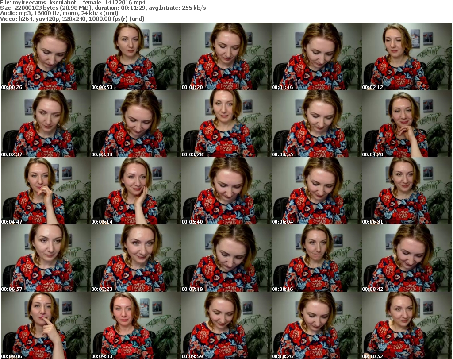The width and height of the screenshot is (453, 359).
Task: Pick the frame marked 00:08:42
Action: [407, 258]
